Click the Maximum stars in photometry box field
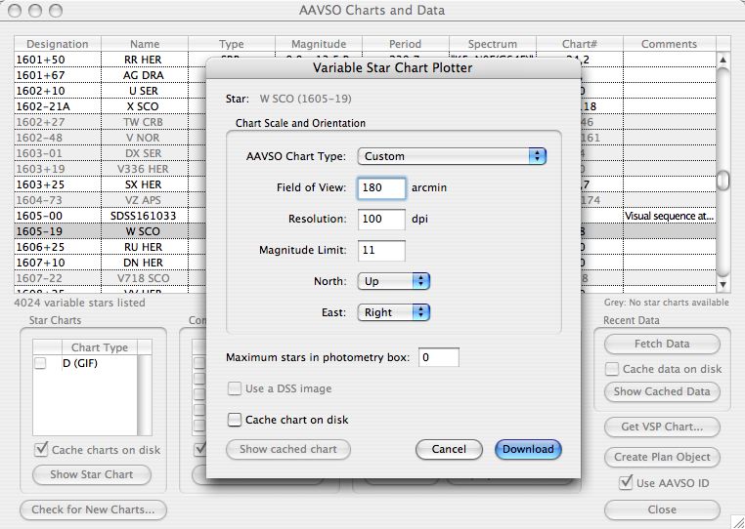The height and width of the screenshot is (529, 745). coord(439,357)
